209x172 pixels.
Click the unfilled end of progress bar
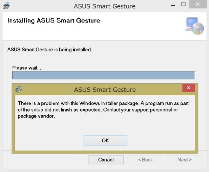195,75
